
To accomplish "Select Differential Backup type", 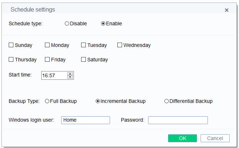I will (167, 101).
